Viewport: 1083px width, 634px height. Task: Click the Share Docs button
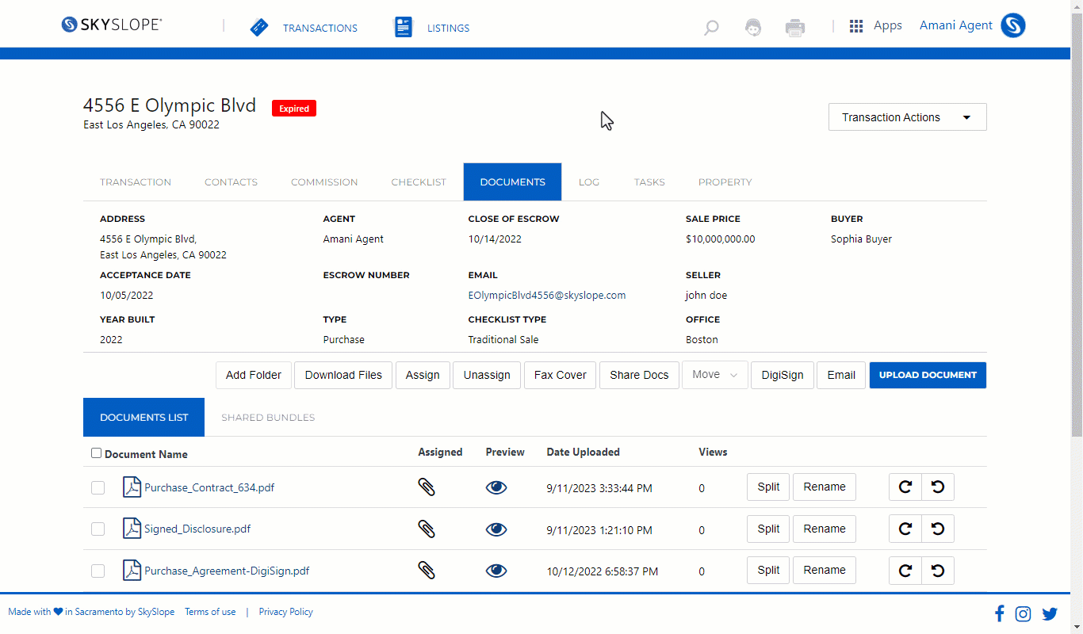pos(639,375)
